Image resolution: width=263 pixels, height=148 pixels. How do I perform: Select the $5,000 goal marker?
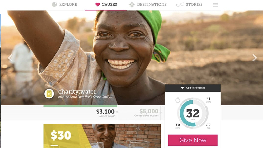click(x=146, y=113)
